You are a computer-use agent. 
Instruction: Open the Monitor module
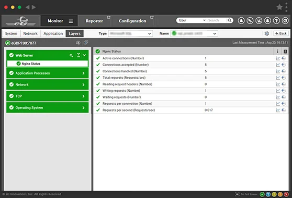pyautogui.click(x=55, y=21)
